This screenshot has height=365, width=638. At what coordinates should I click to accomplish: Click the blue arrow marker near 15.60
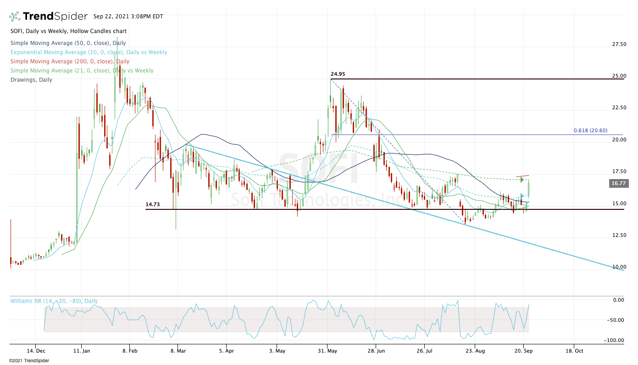522,196
